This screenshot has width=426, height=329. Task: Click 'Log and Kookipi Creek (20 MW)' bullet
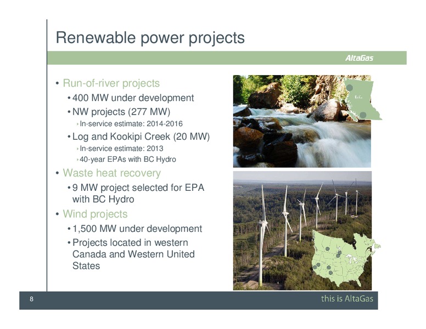141,137
